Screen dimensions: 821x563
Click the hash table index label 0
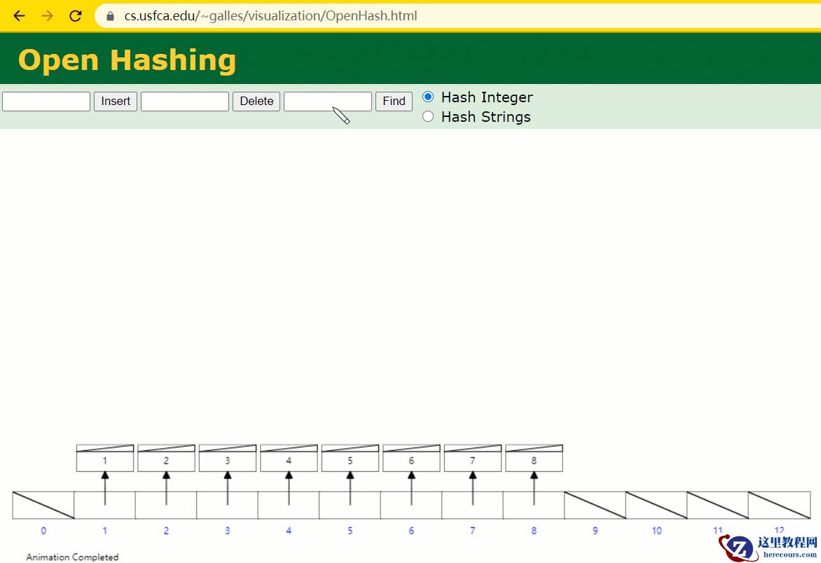(43, 531)
